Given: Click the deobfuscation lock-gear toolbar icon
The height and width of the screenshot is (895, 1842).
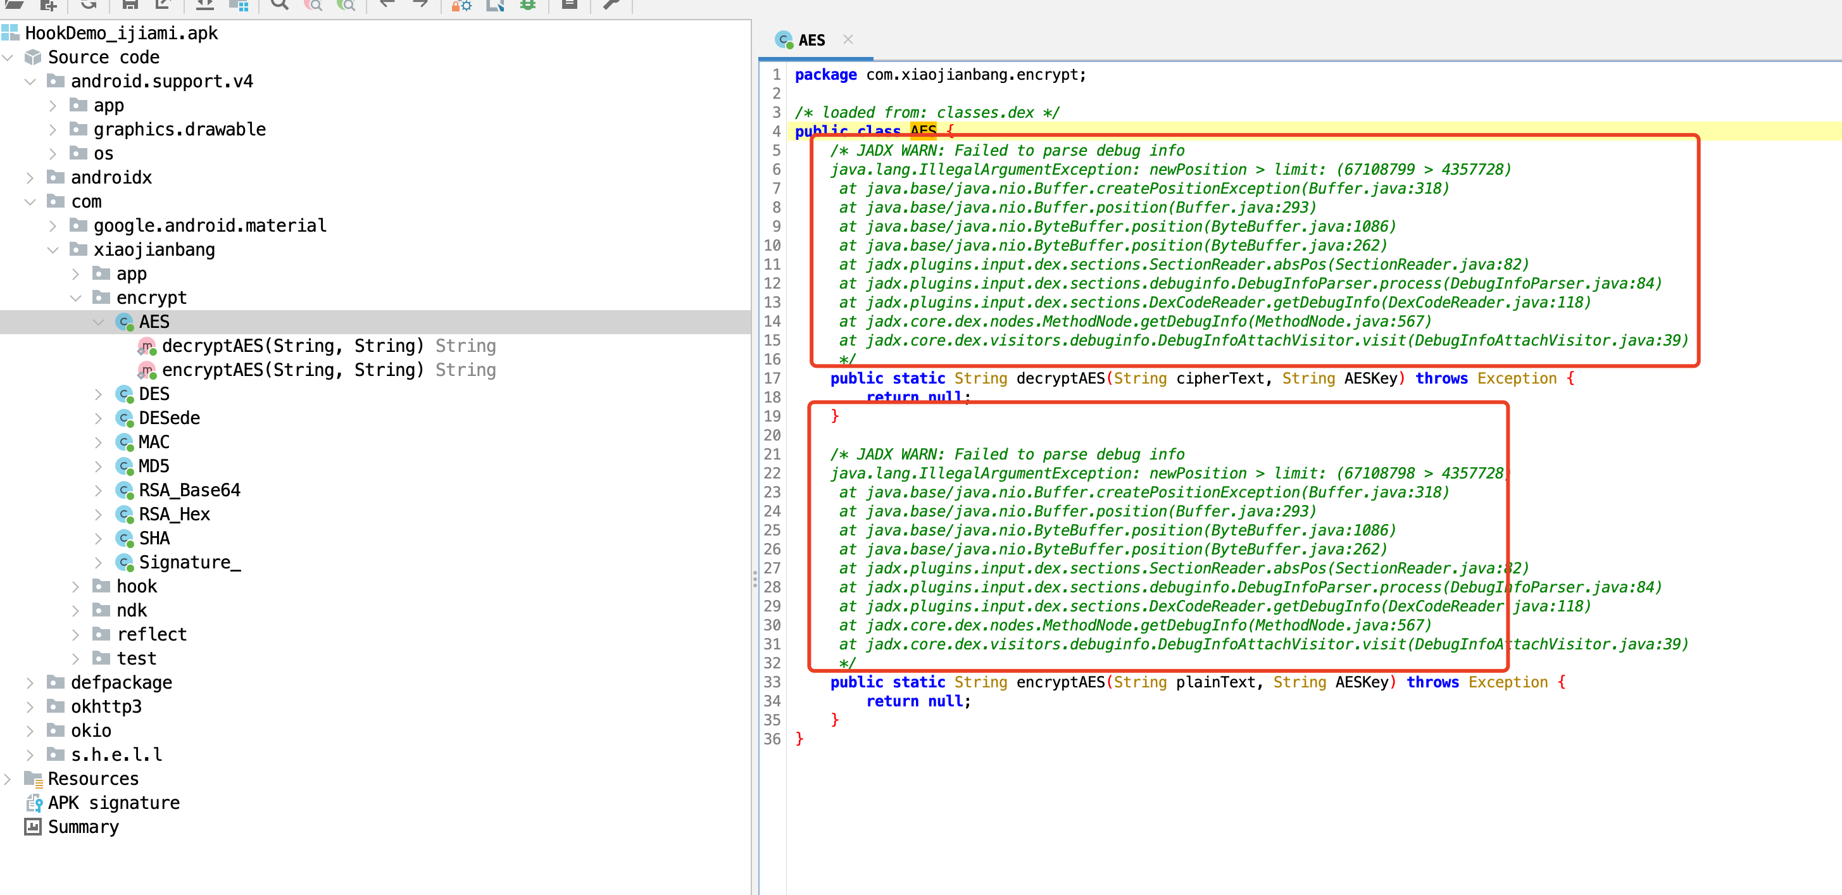Looking at the screenshot, I should (x=461, y=5).
